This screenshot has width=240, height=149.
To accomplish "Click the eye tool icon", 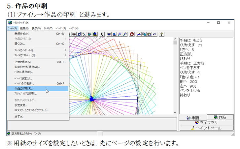I will [x=109, y=34].
